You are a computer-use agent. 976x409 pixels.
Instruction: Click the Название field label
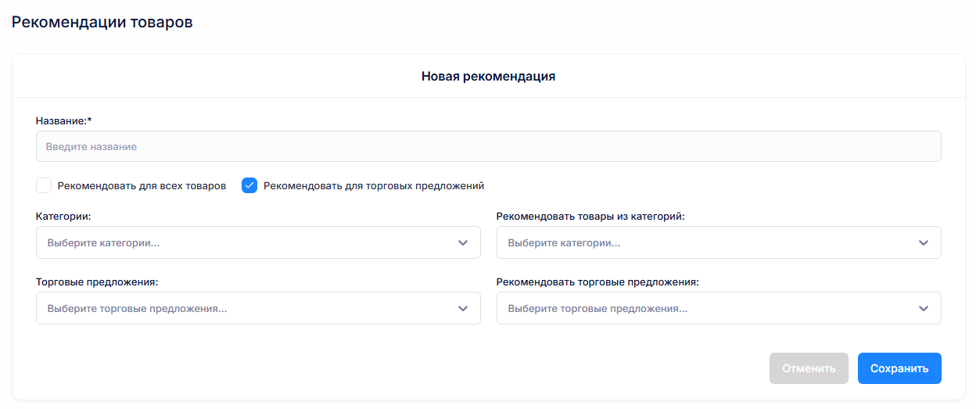pos(63,120)
